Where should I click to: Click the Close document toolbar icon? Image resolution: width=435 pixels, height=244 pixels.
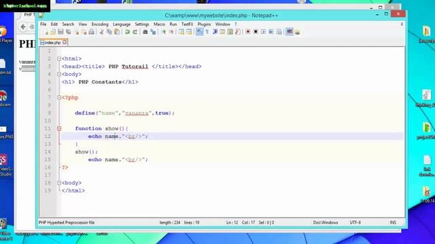(x=77, y=32)
